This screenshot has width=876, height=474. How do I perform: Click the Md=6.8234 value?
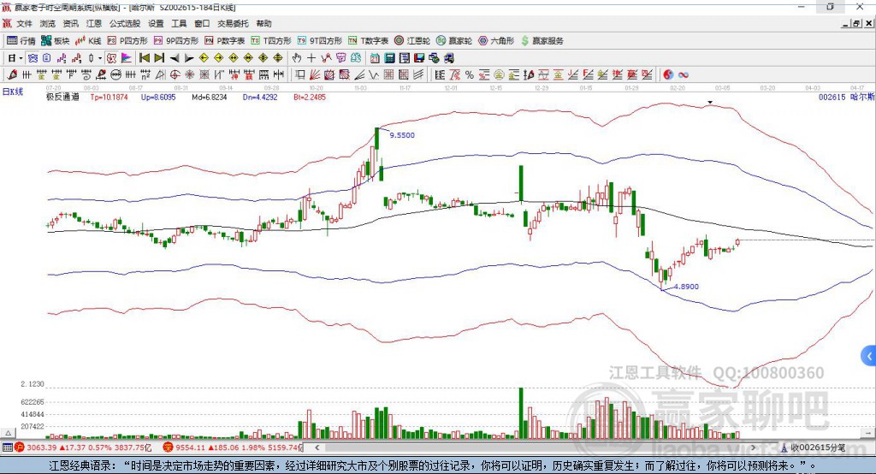click(210, 97)
